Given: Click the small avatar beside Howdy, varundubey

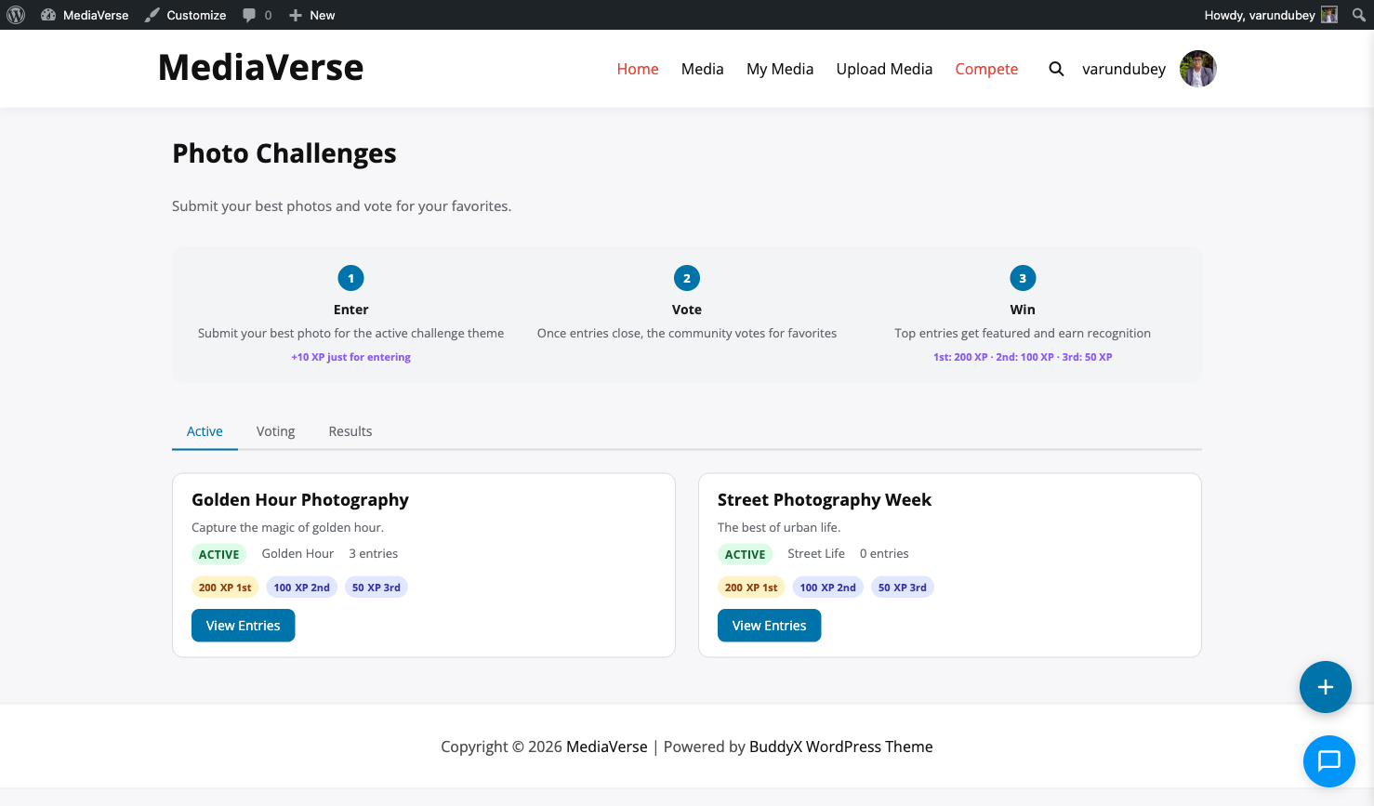Looking at the screenshot, I should pyautogui.click(x=1328, y=14).
